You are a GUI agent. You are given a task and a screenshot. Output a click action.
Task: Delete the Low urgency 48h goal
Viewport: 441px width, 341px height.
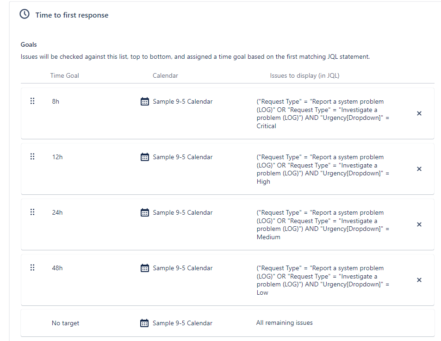(x=419, y=280)
